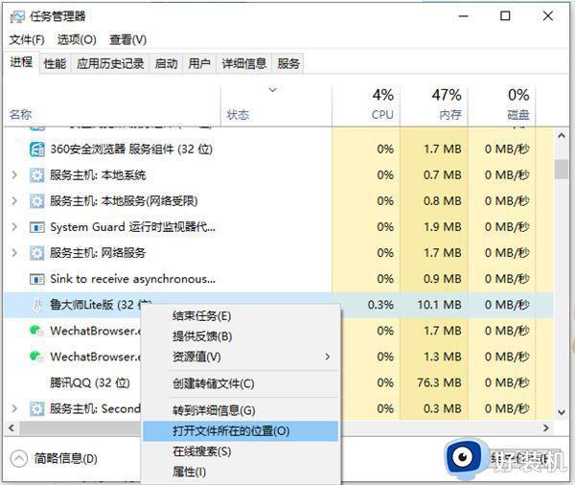The width and height of the screenshot is (575, 485).
Task: Click the 0.3% CPU value
Action: pos(380,305)
